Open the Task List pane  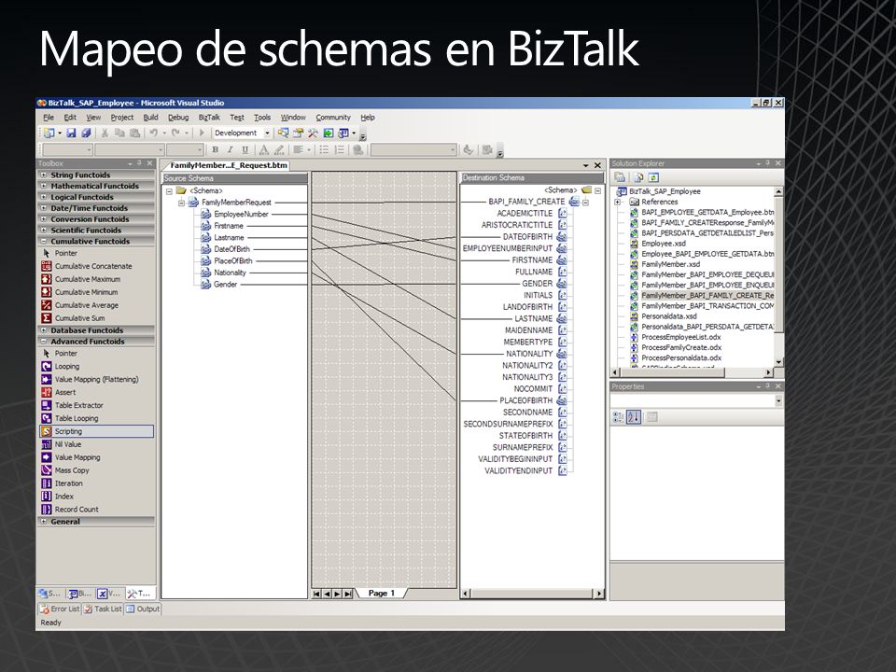pyautogui.click(x=103, y=609)
